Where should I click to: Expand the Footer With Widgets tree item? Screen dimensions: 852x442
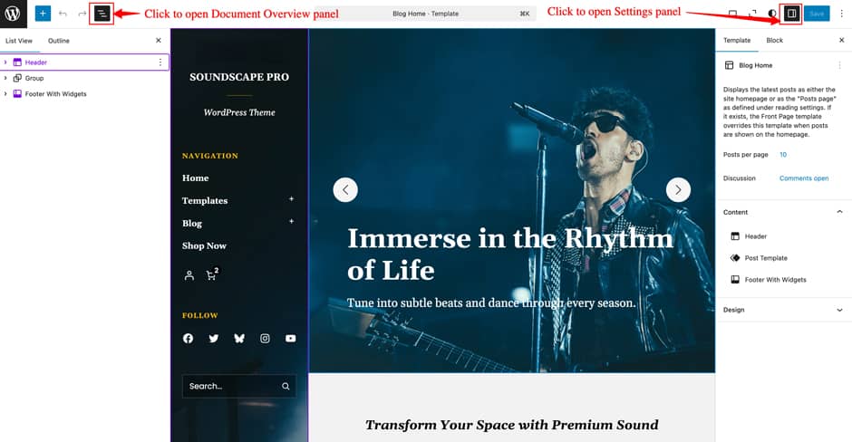click(5, 94)
